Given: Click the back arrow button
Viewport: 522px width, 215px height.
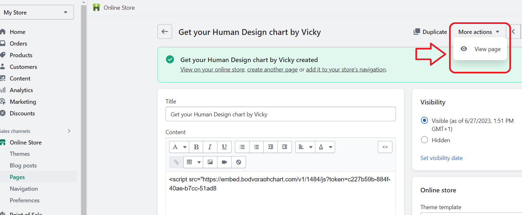Looking at the screenshot, I should point(165,32).
